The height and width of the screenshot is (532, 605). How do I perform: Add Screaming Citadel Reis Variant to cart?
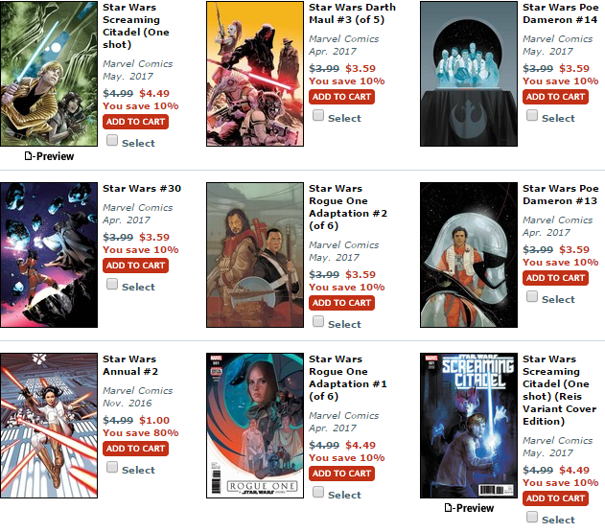[x=555, y=498]
